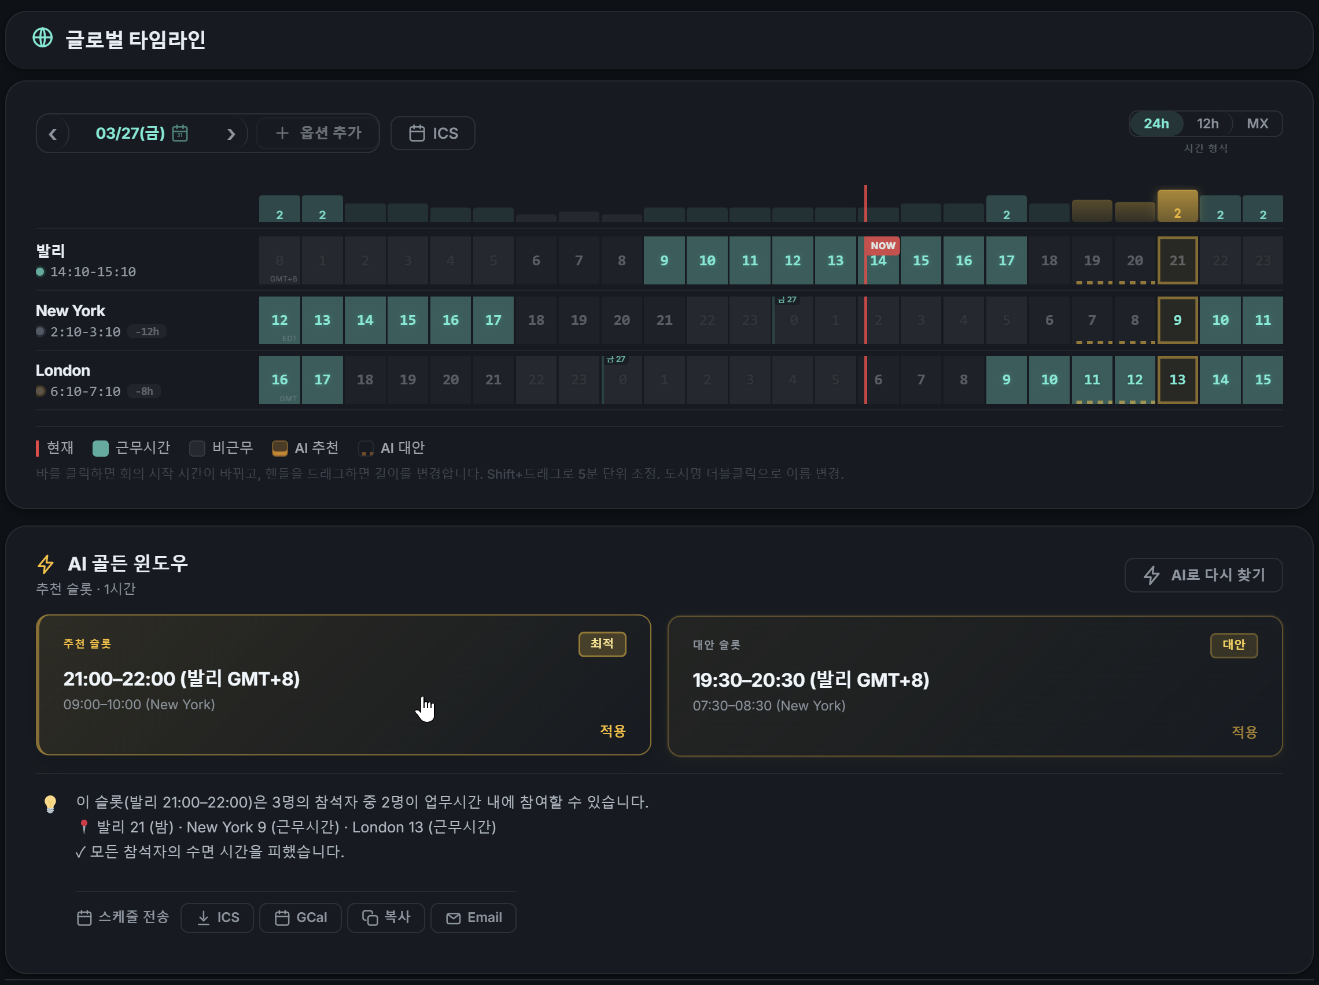Select the 24h time format option

click(1157, 123)
